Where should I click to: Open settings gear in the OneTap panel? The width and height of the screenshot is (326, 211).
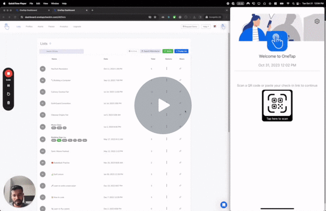click(x=317, y=21)
